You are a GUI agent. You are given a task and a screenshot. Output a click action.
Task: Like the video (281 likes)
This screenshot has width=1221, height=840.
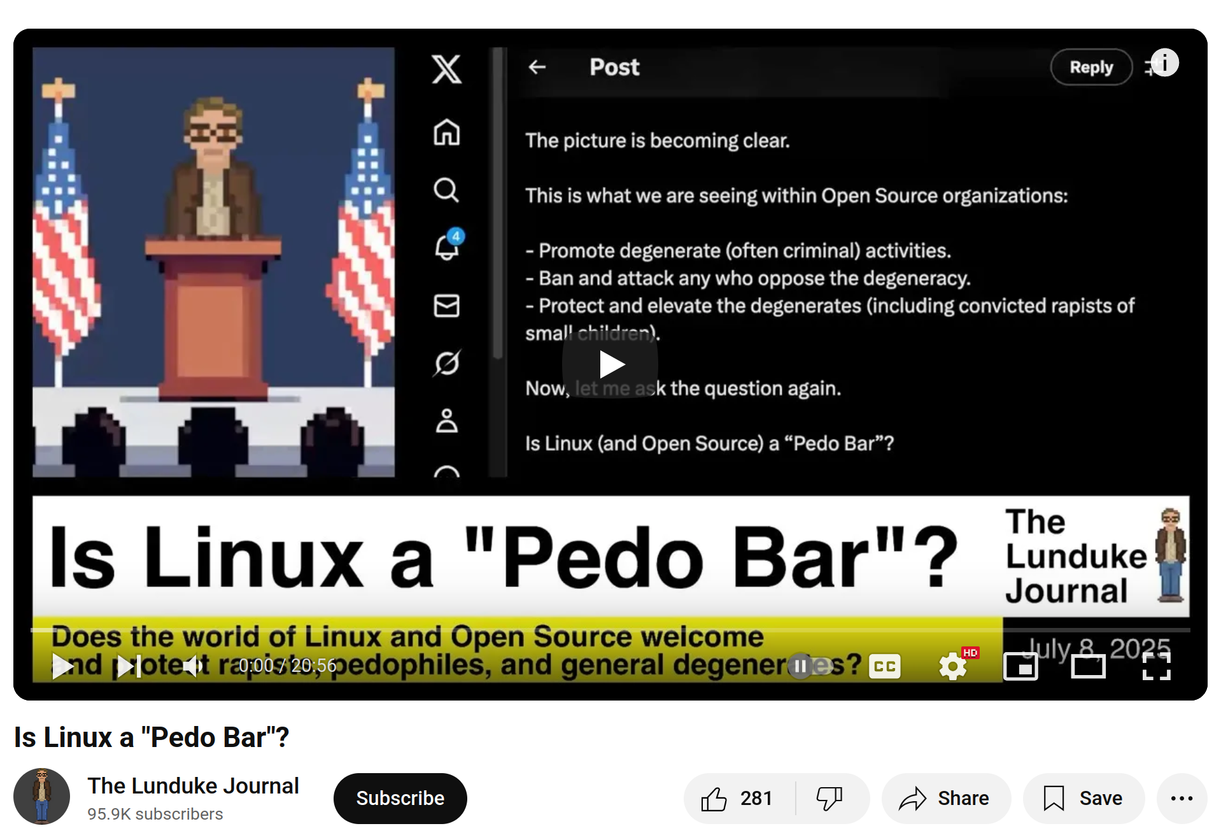738,798
